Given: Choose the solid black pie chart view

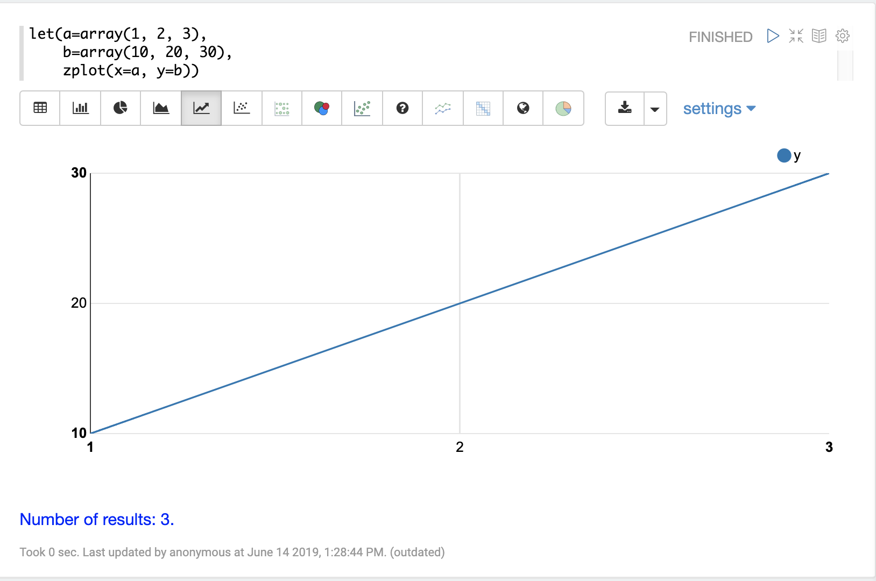Looking at the screenshot, I should pos(121,108).
